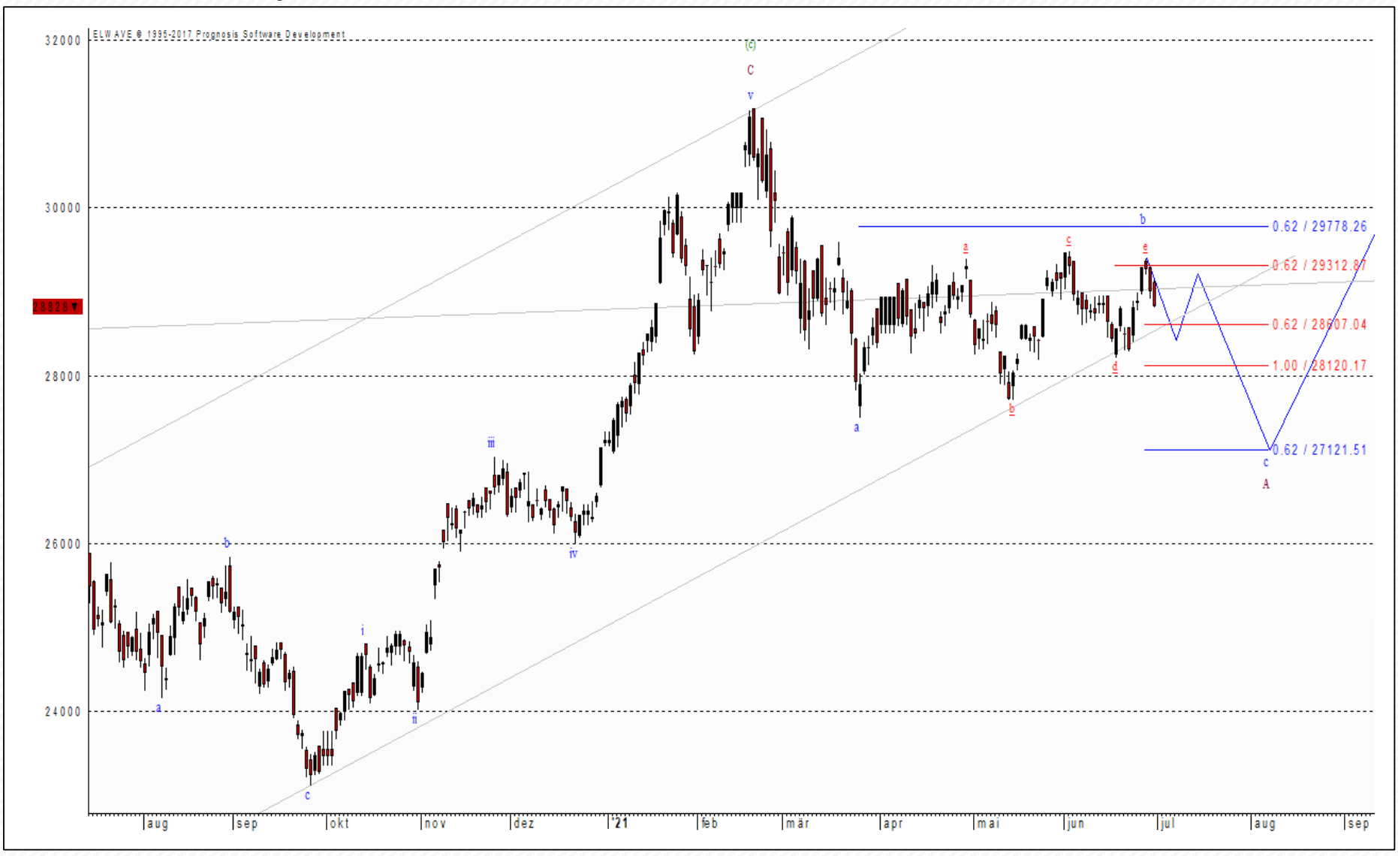Select the blue 0.62 / 27121.51 target label

[x=1319, y=450]
